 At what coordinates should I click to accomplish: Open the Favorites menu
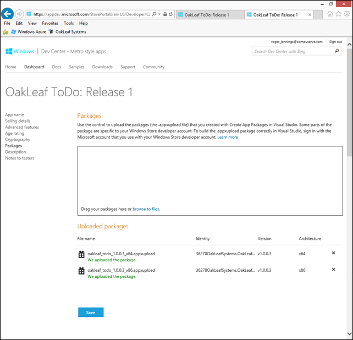[50, 23]
